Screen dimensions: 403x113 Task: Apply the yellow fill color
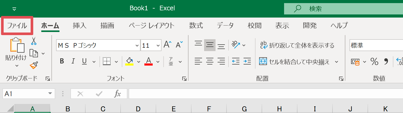coord(129,61)
